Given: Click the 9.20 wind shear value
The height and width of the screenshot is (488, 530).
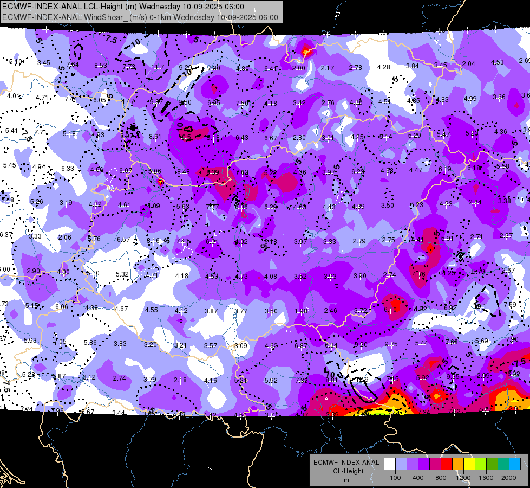Looking at the screenshot, I should pyautogui.click(x=361, y=345).
